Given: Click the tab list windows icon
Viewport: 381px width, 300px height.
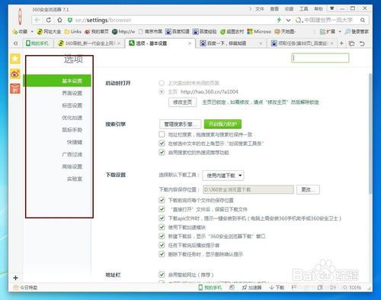Looking at the screenshot, I should (x=352, y=44).
